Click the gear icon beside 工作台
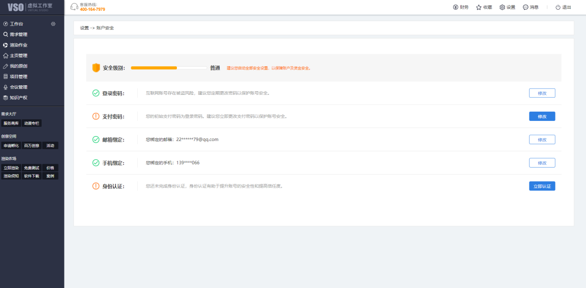 point(53,24)
